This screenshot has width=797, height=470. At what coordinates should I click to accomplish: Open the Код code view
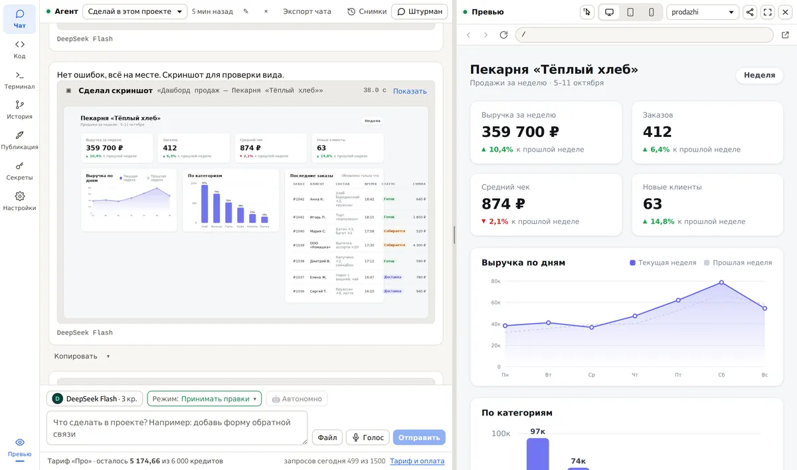(x=20, y=50)
